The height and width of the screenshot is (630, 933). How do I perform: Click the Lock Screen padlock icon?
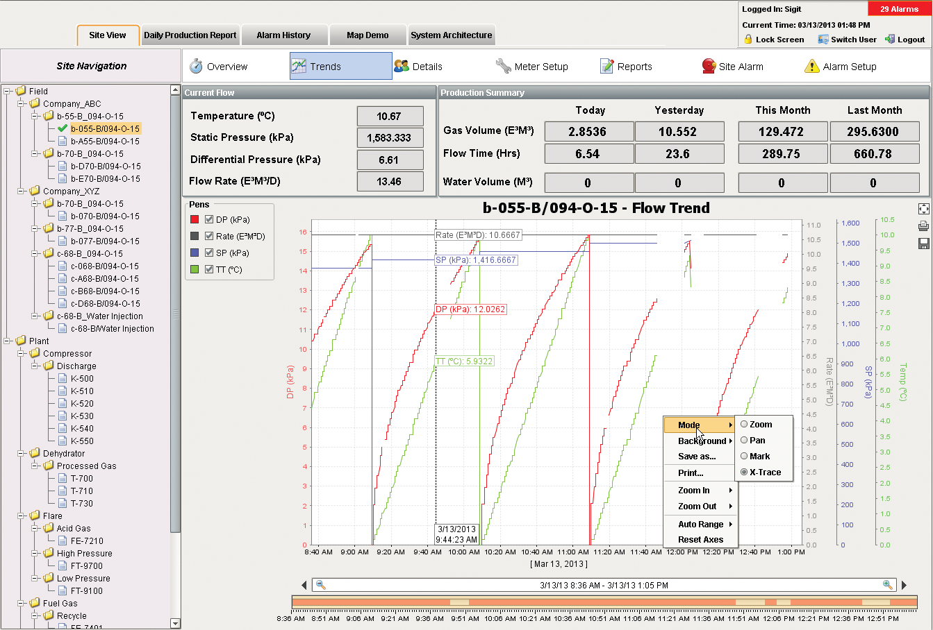tap(748, 40)
